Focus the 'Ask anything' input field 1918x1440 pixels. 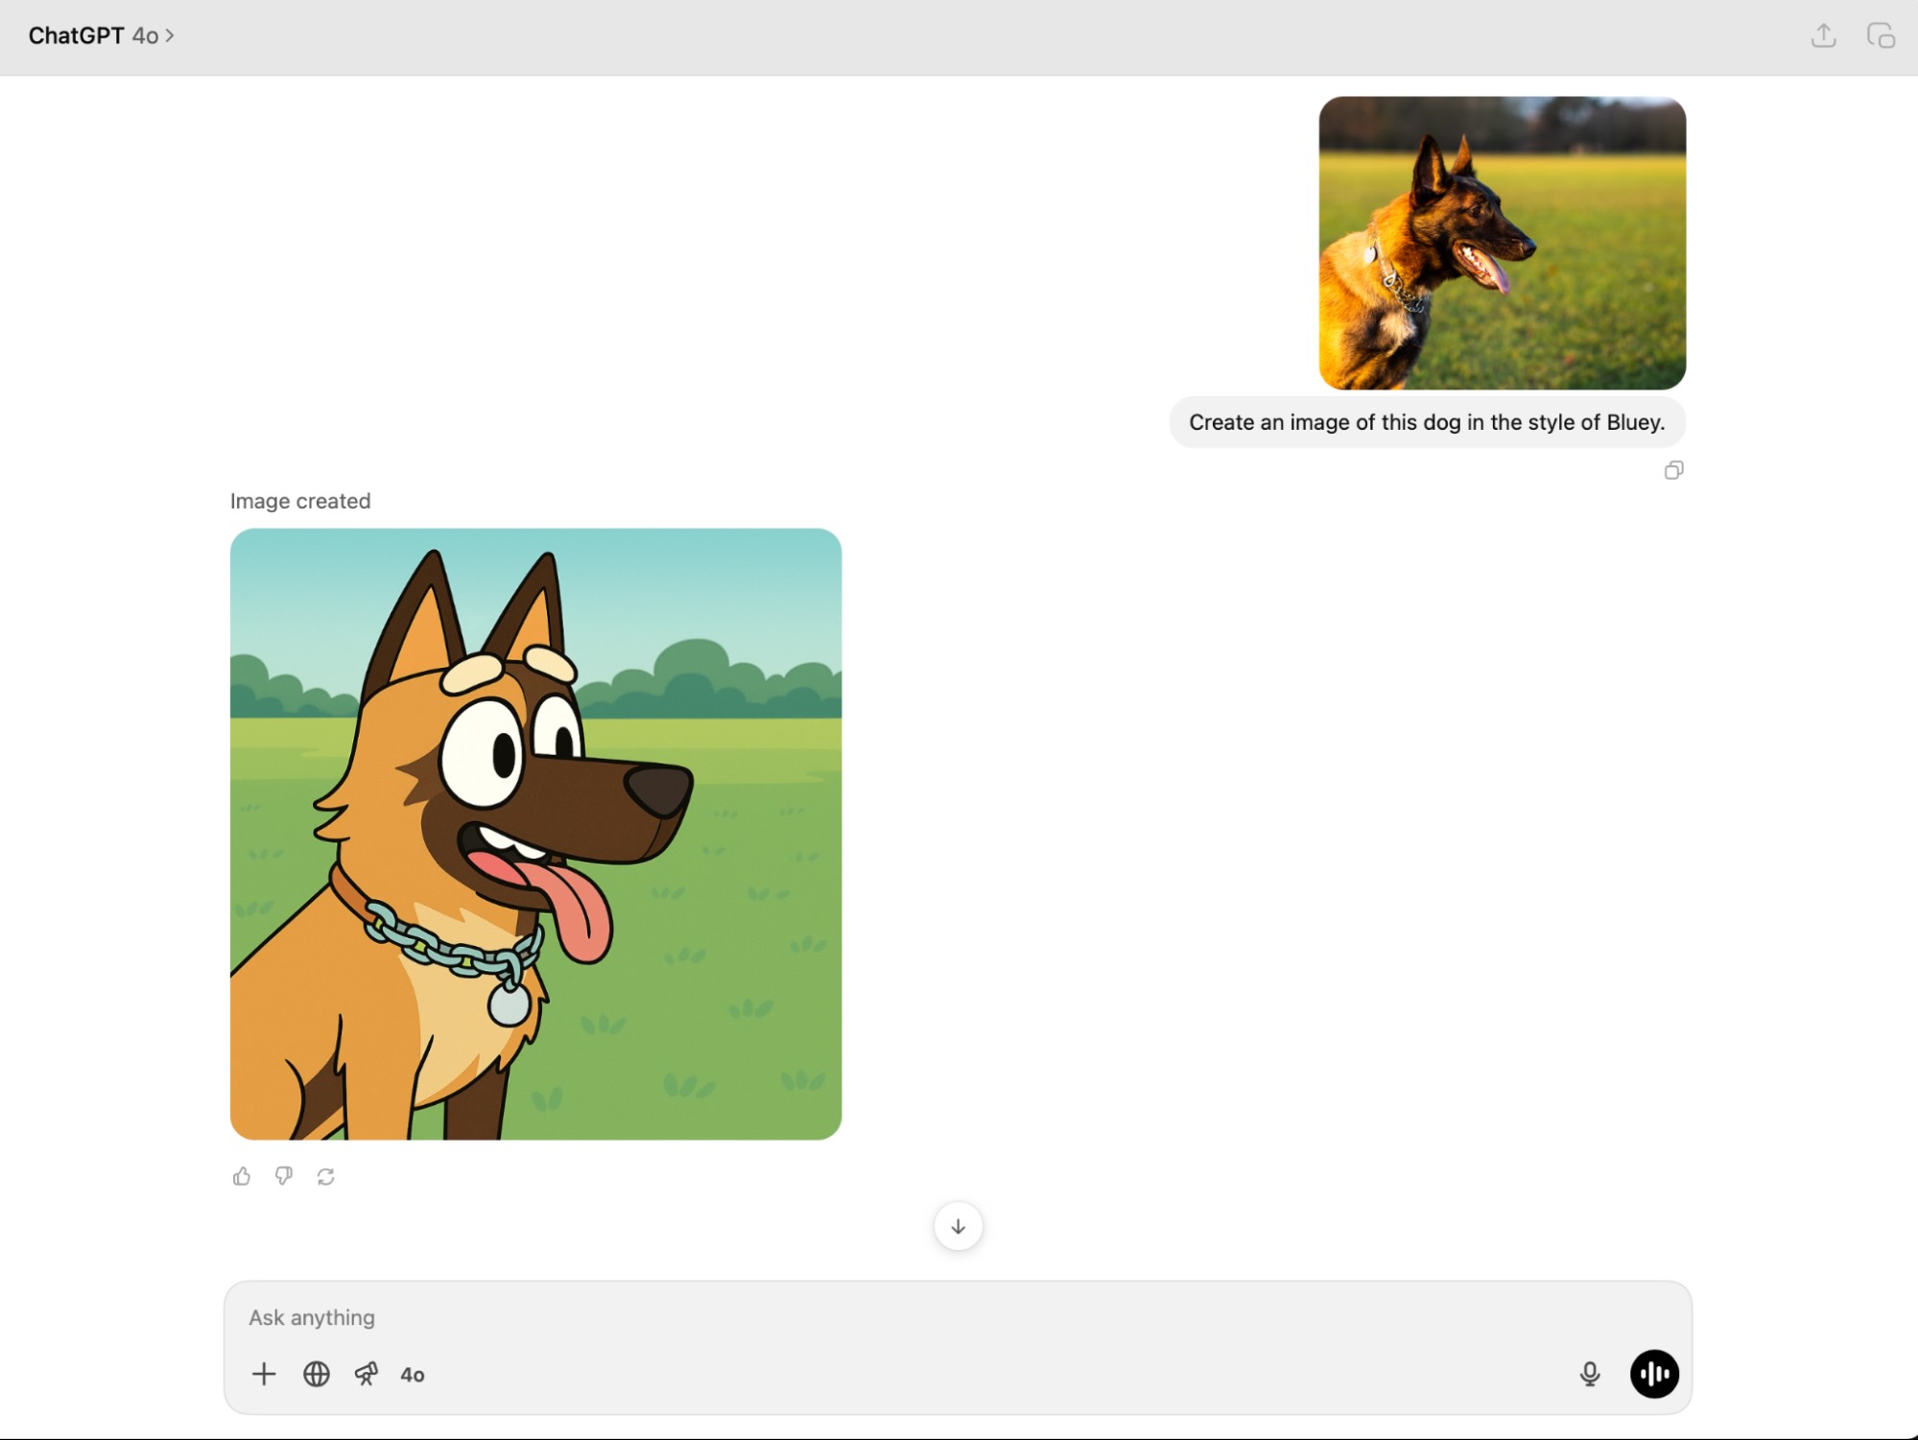click(958, 1317)
